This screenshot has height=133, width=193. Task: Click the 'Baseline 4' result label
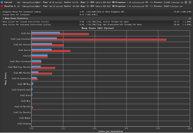pyautogui.click(x=10, y=6)
